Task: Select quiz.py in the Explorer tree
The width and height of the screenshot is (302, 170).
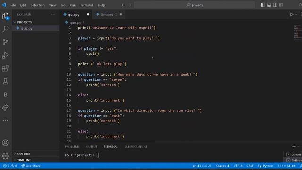Action: pyautogui.click(x=36, y=28)
